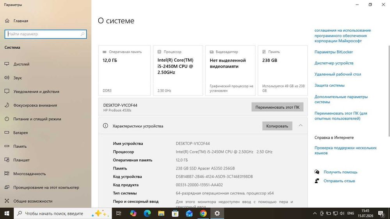Click the Оперативная память card

click(124, 71)
